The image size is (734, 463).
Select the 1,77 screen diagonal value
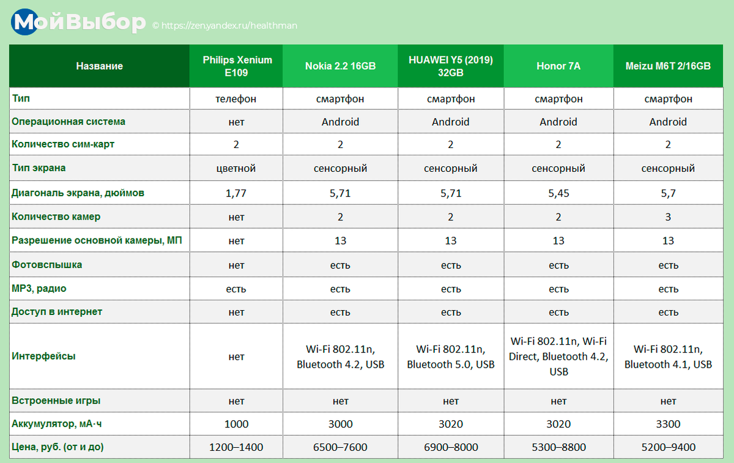pos(236,193)
